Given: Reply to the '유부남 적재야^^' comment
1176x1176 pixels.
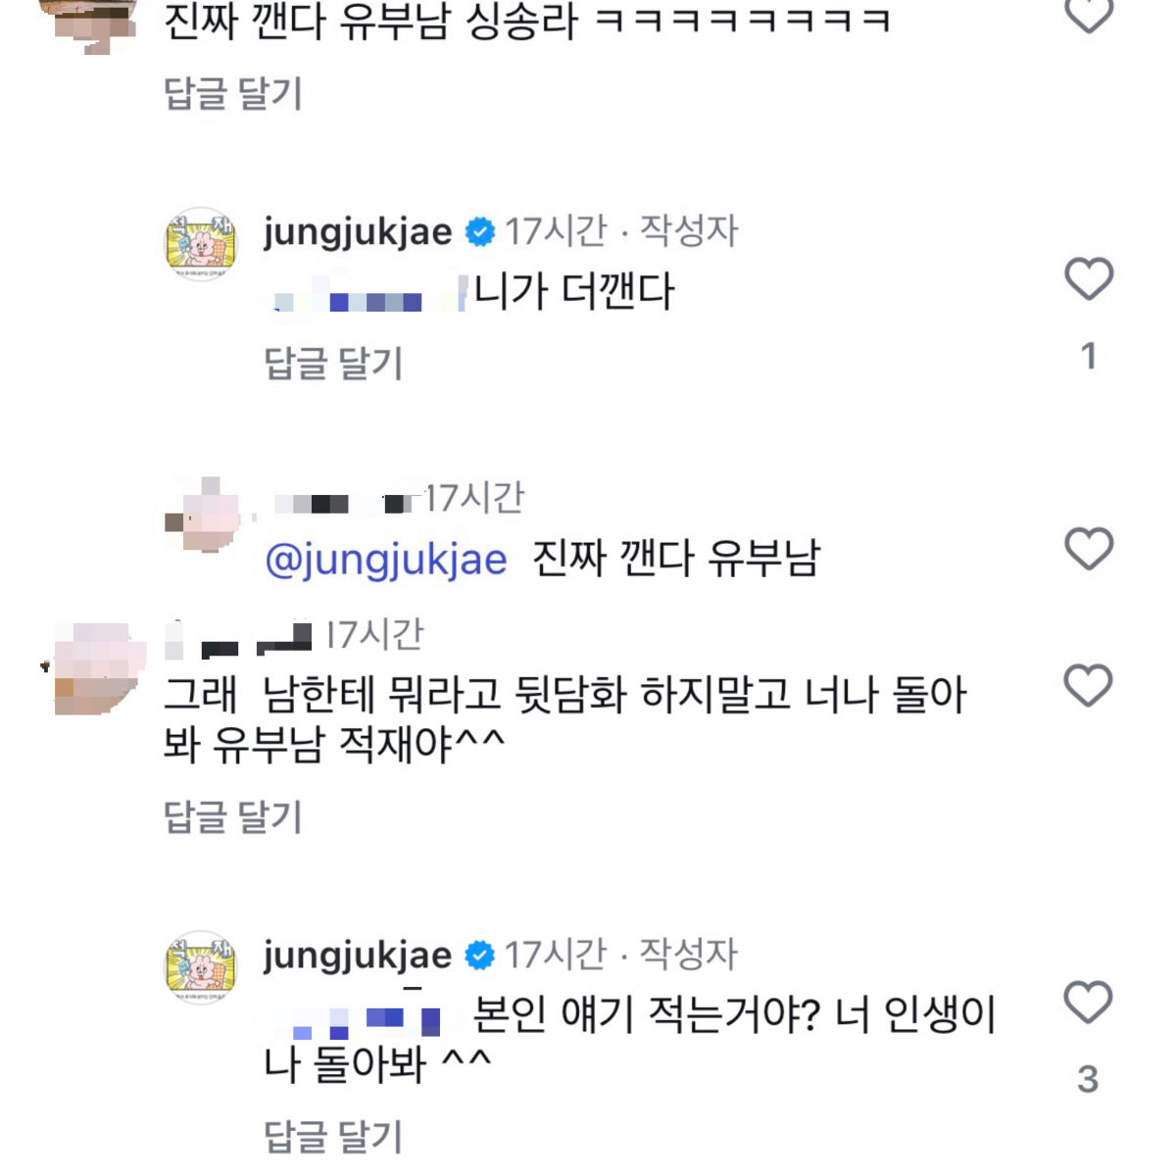Looking at the screenshot, I should point(233,816).
